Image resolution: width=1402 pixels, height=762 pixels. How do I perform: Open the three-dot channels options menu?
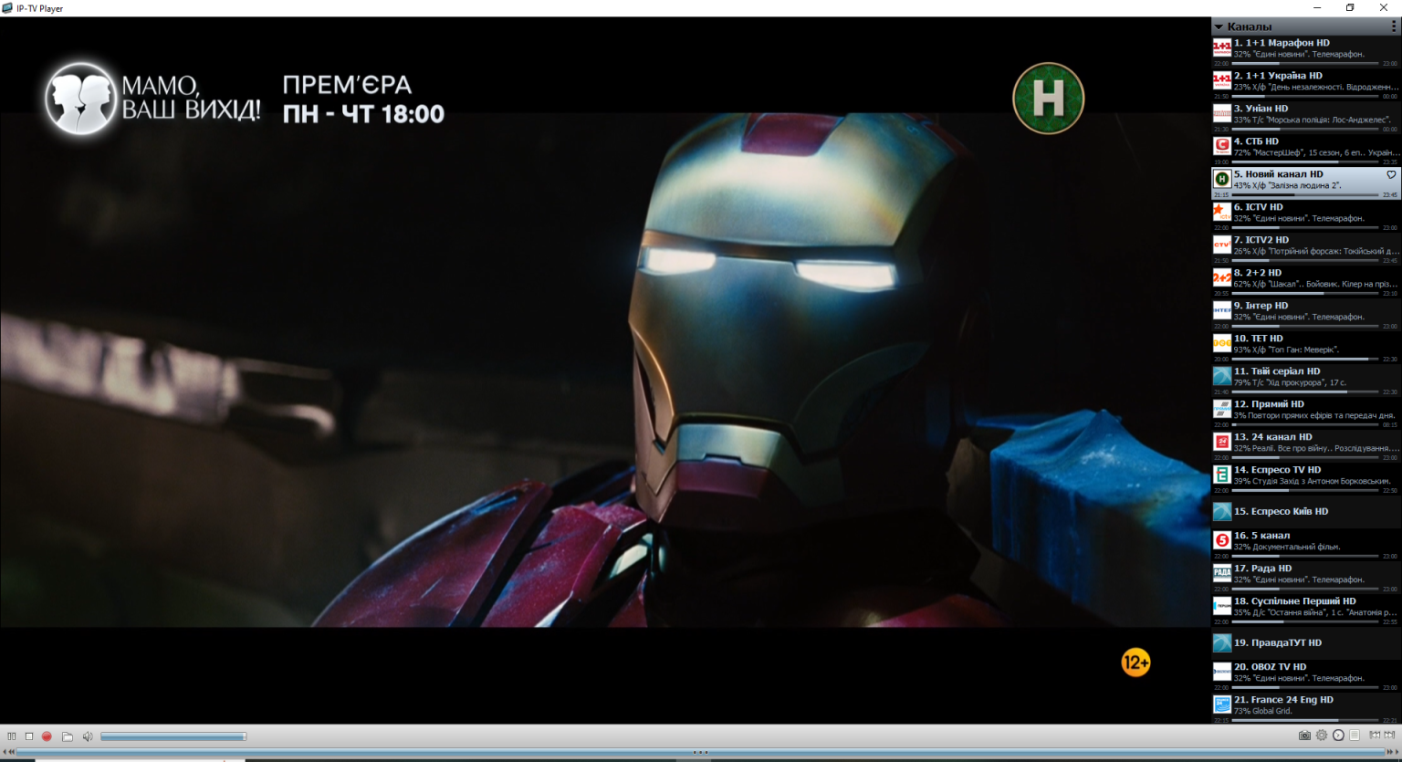[1393, 27]
